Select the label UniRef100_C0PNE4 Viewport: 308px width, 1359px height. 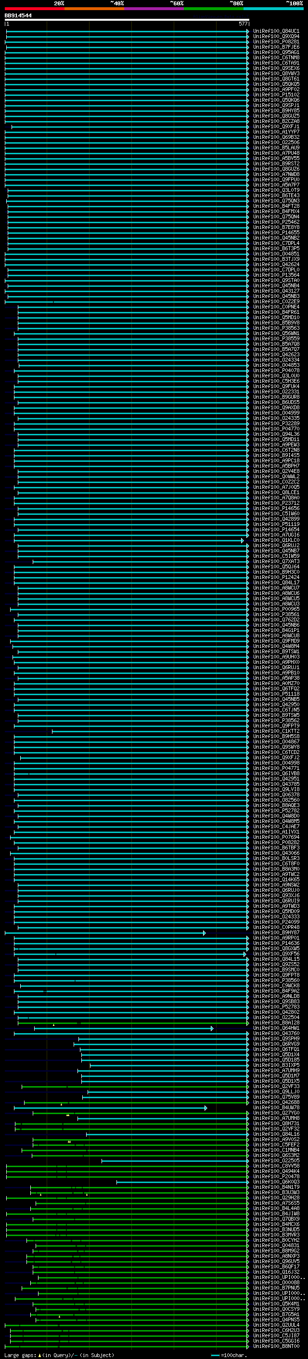point(276,307)
